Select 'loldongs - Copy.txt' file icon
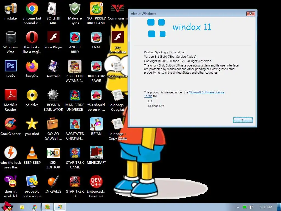 pyautogui.click(x=117, y=95)
